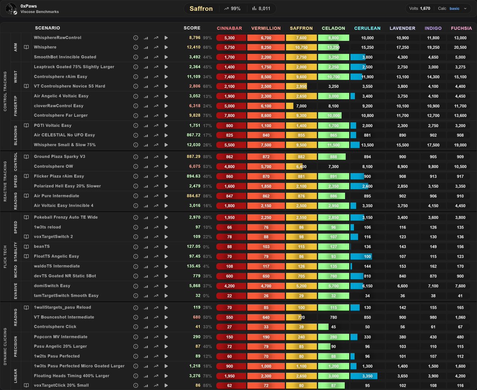This screenshot has height=390, width=477.
Task: Show the trend icon for Air CELESTIAL No UFO Easy
Action: click(x=156, y=135)
